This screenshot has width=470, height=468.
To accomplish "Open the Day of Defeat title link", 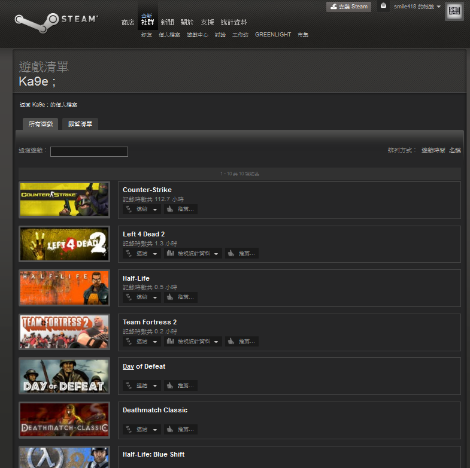I will 144,366.
